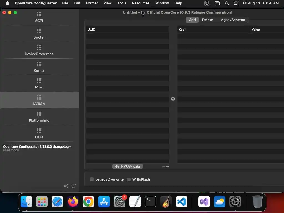Switch to the Add tab

coord(192,20)
